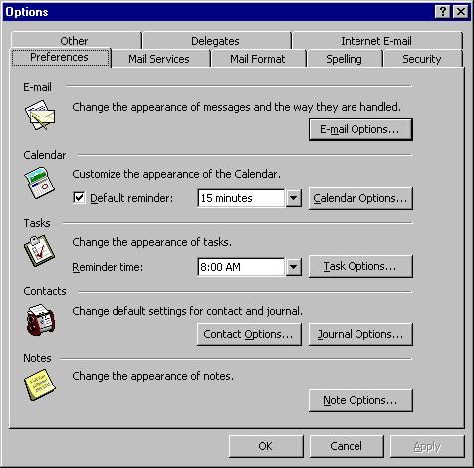This screenshot has width=474, height=468.
Task: Open Contact Options
Action: (x=249, y=334)
